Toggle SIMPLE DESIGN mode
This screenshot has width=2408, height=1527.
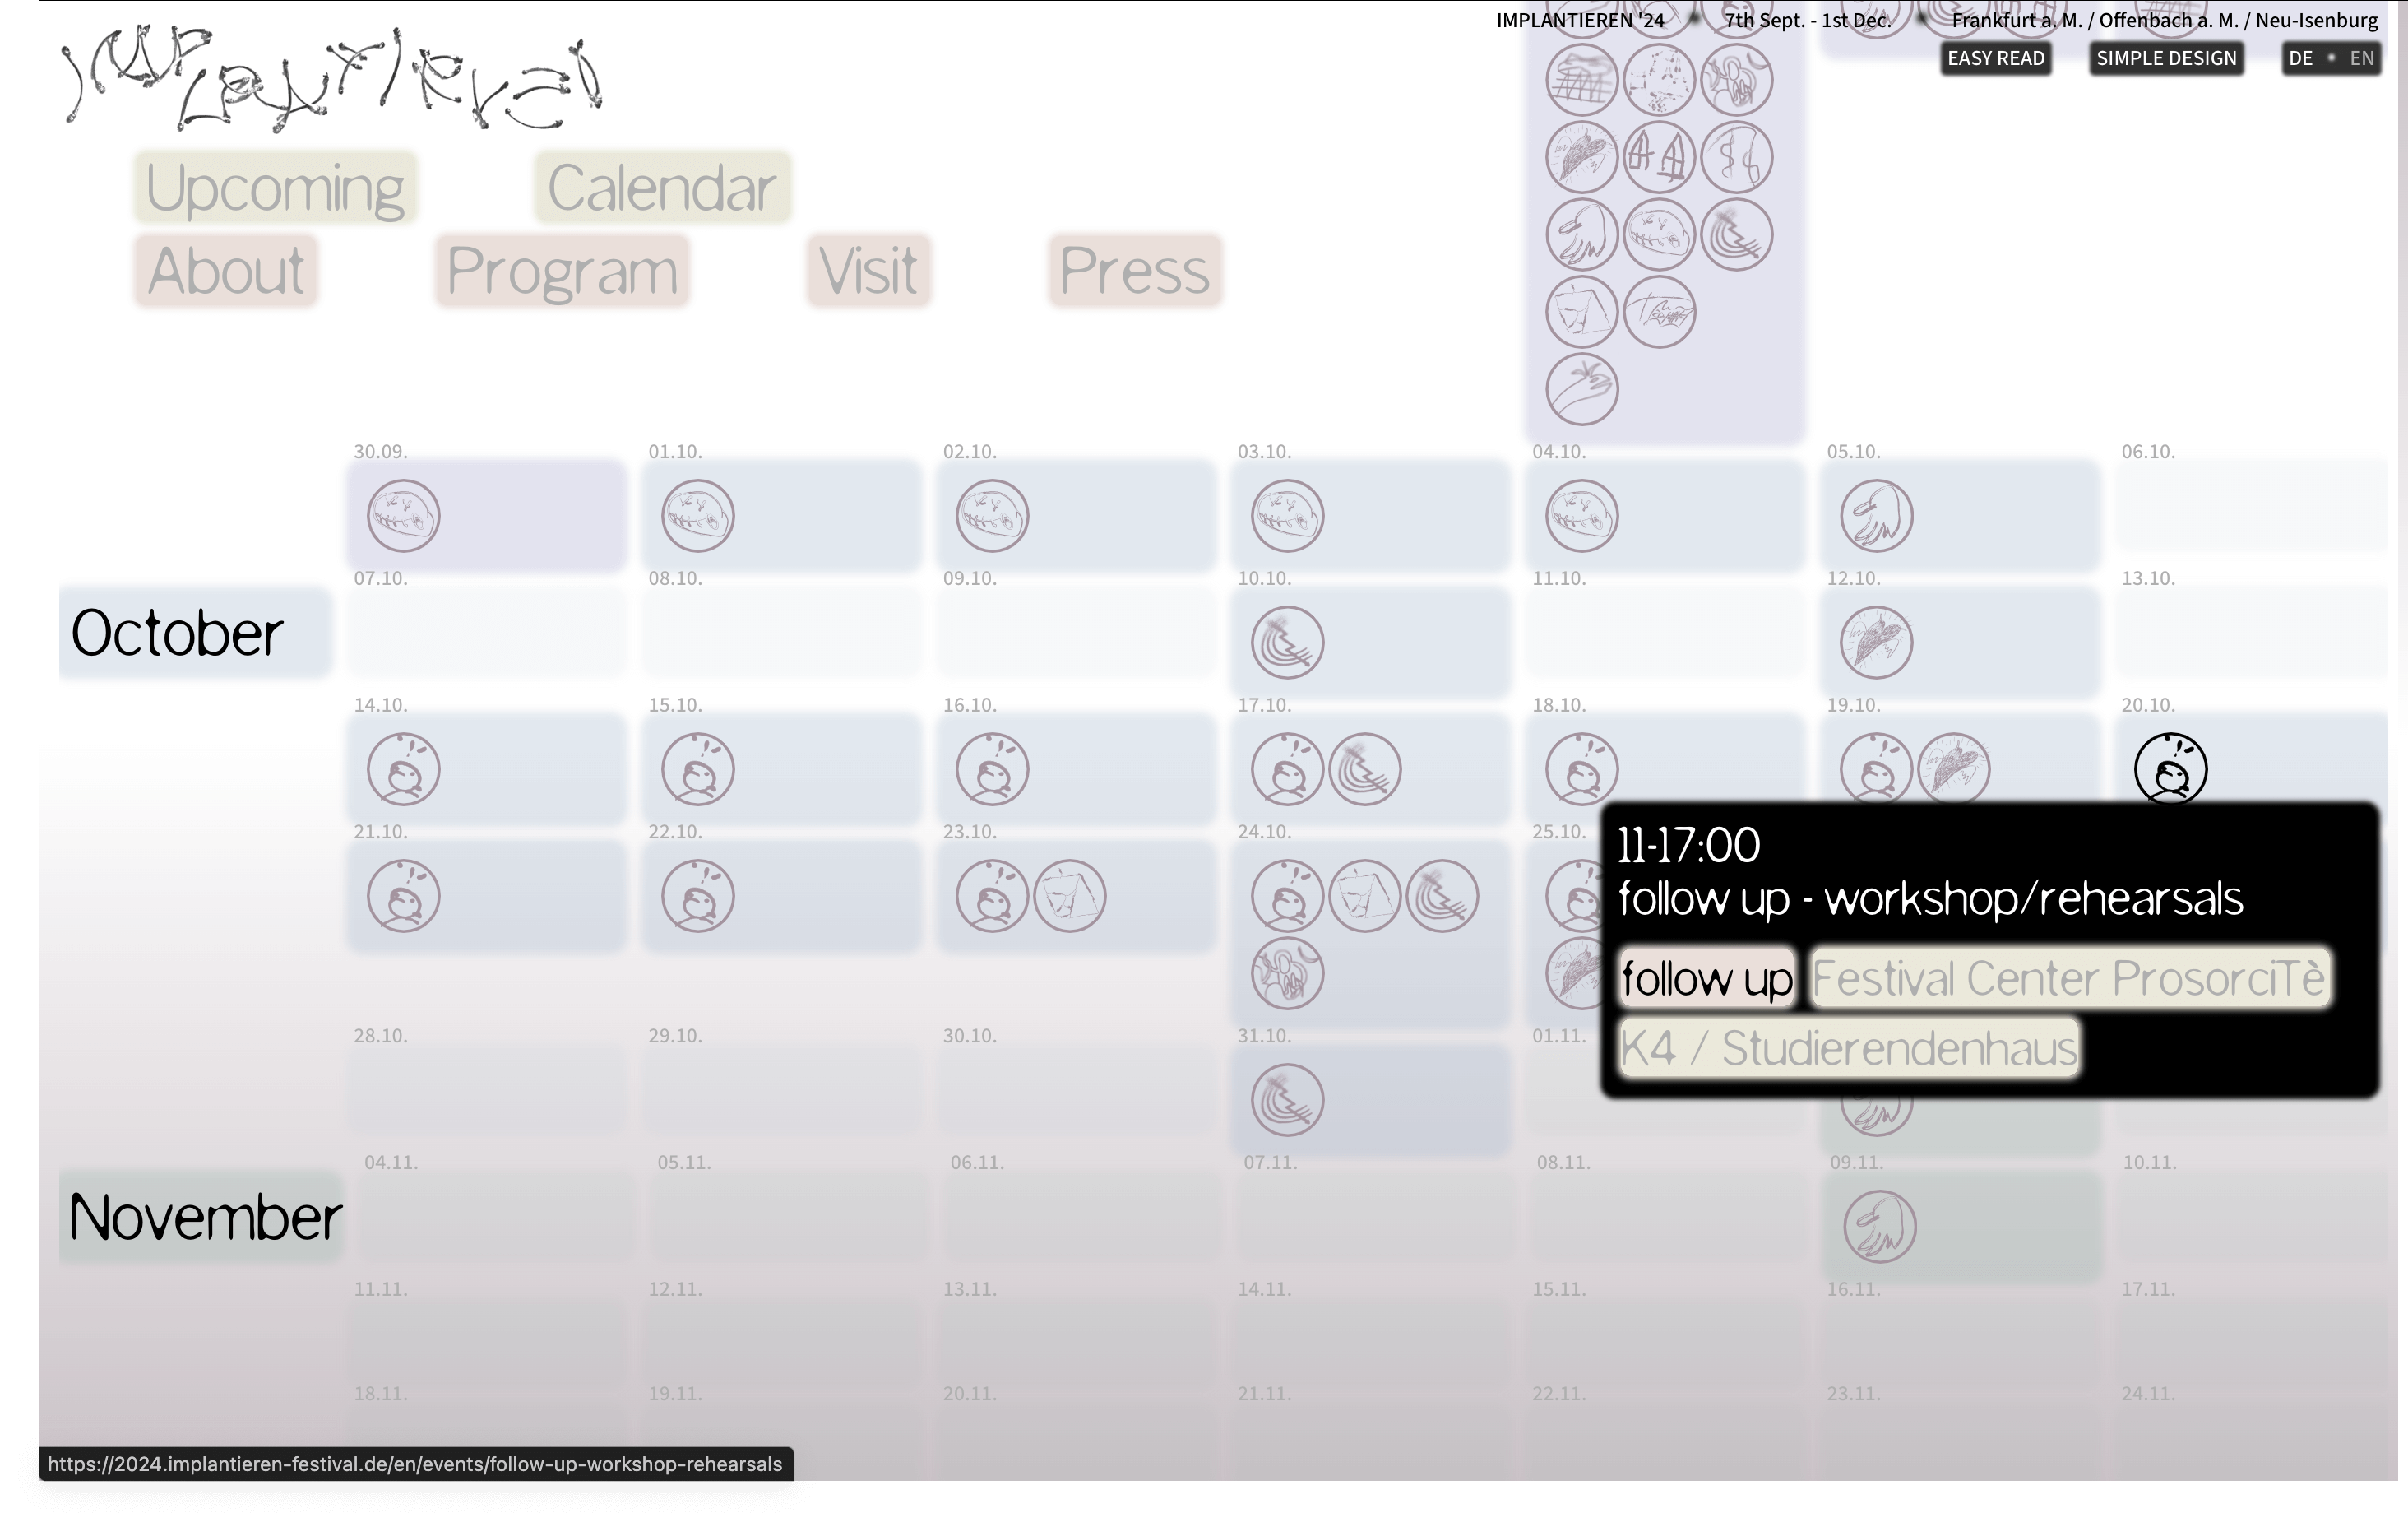(x=2165, y=58)
